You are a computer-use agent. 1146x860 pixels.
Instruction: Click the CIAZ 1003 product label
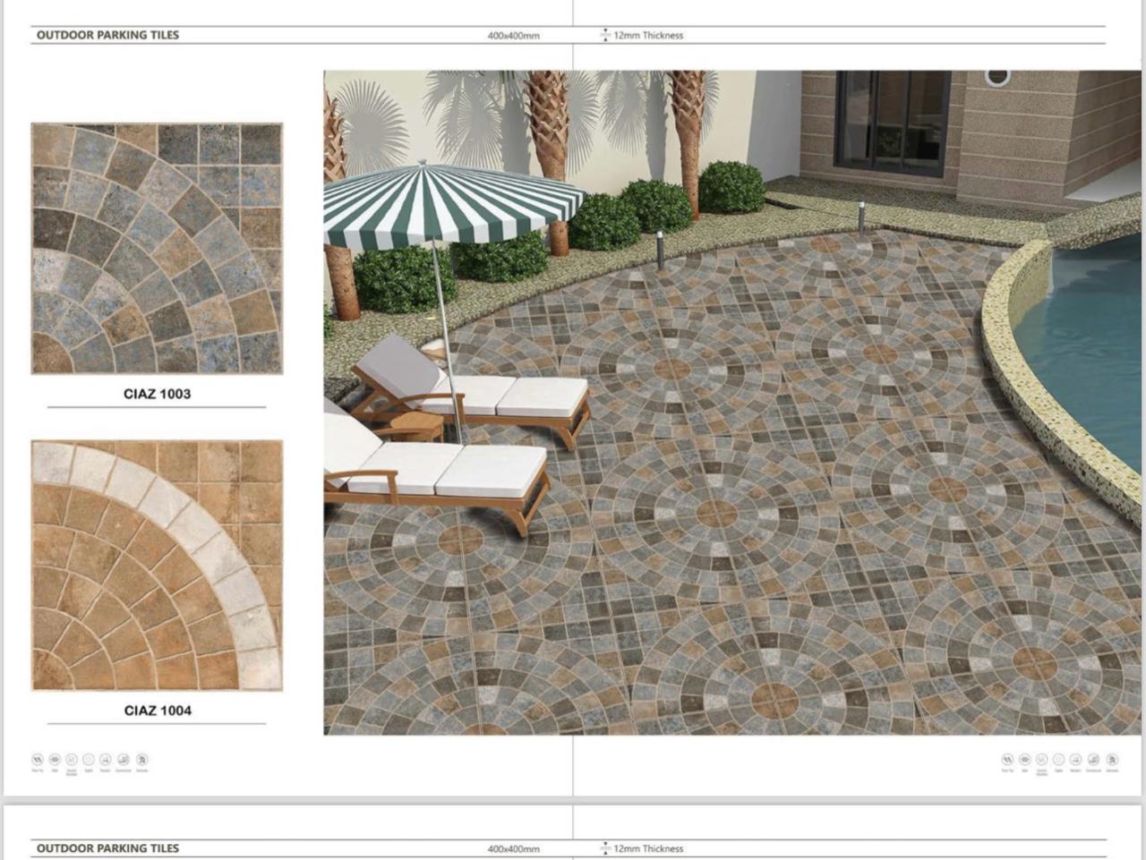157,394
